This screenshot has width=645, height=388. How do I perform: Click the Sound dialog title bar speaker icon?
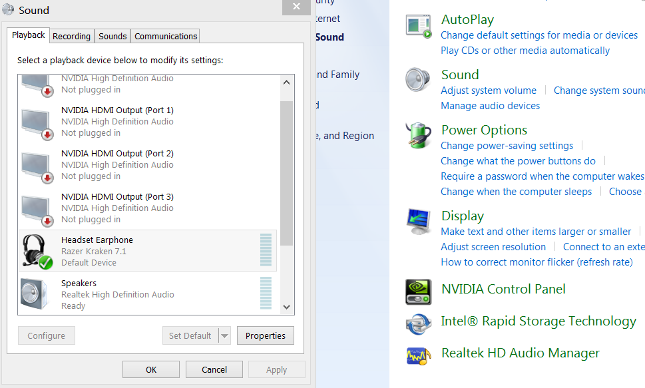click(x=8, y=9)
